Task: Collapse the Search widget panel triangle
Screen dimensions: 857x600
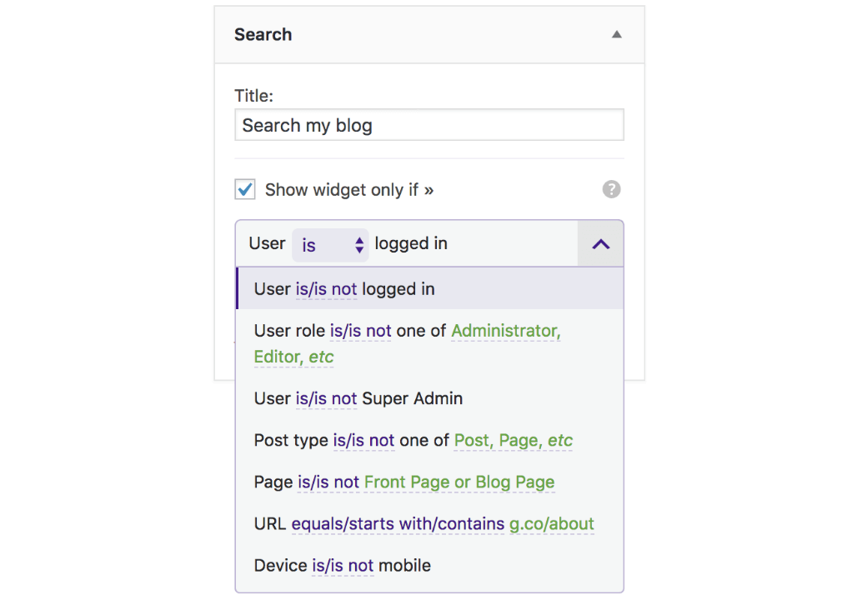Action: [x=617, y=34]
